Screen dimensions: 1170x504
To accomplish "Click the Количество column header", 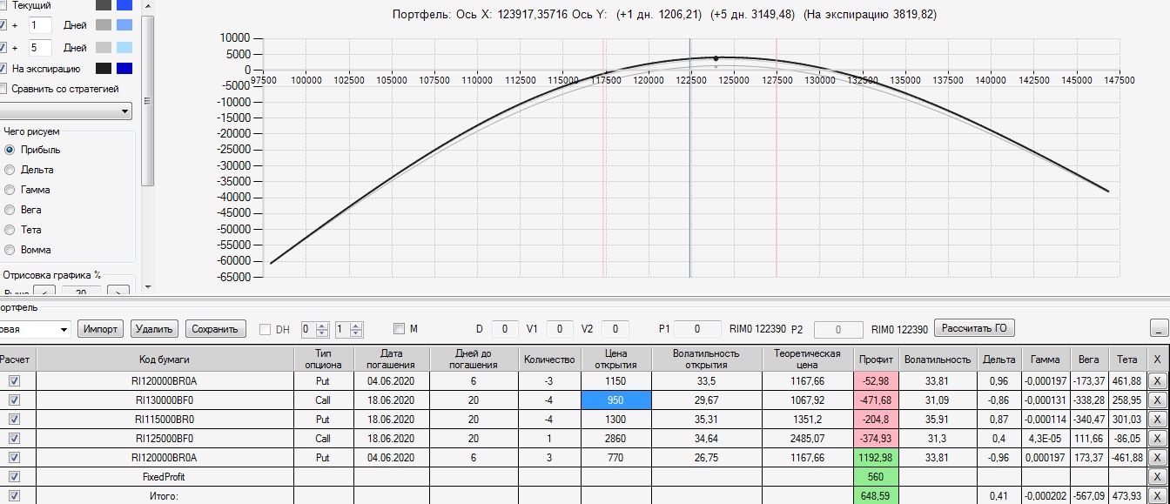I will tap(550, 359).
